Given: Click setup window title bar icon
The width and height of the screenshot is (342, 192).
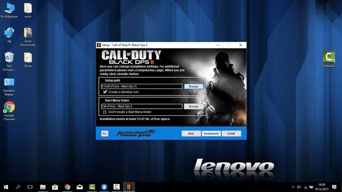Looking at the screenshot, I should 99,45.
